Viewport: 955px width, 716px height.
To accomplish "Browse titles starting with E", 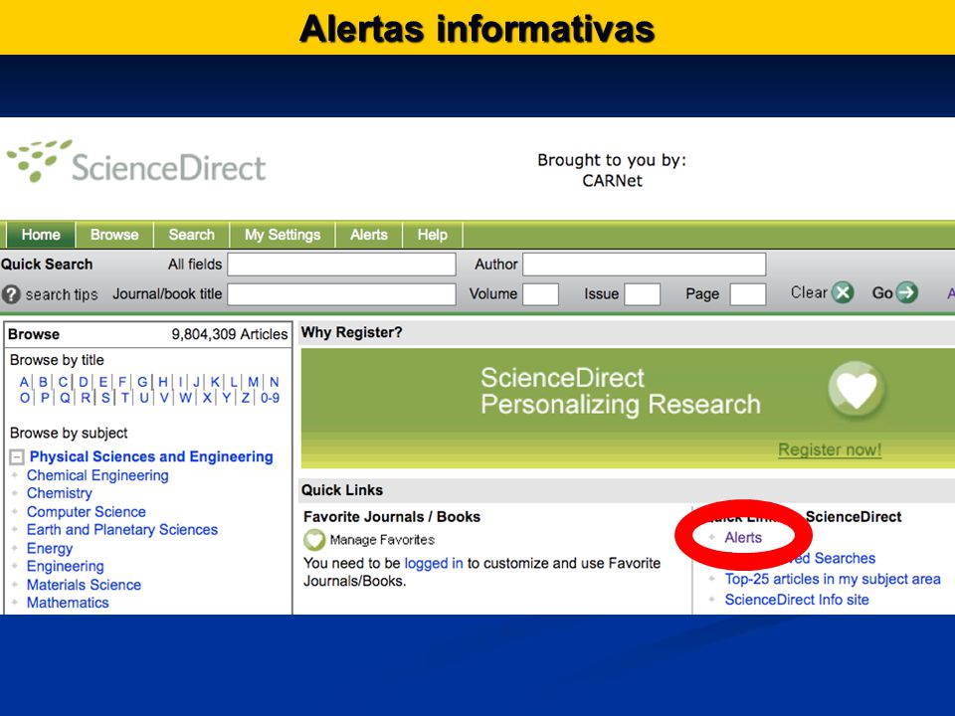I will (102, 382).
